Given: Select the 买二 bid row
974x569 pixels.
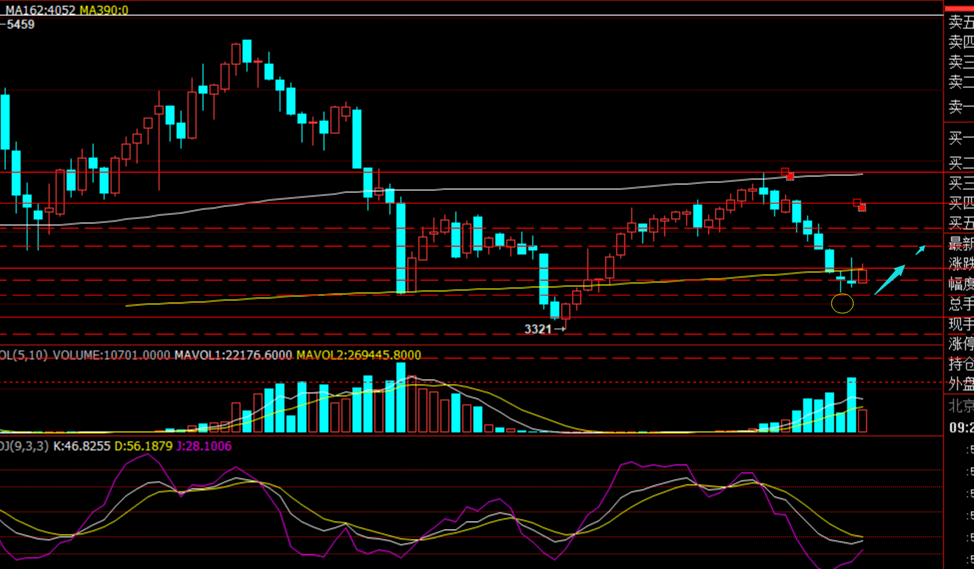Looking at the screenshot, I should point(961,163).
